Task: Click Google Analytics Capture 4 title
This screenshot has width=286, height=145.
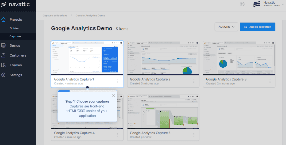Action: (x=74, y=133)
